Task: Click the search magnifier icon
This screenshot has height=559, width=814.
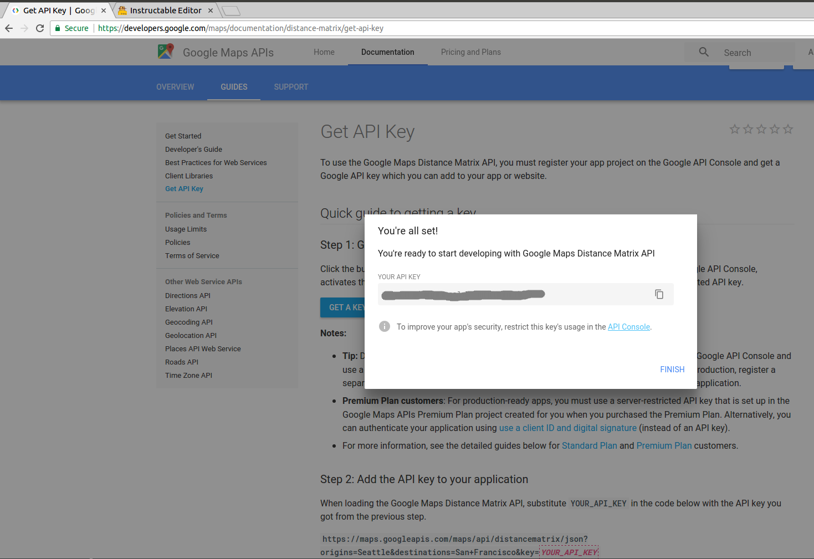Action: pyautogui.click(x=704, y=52)
